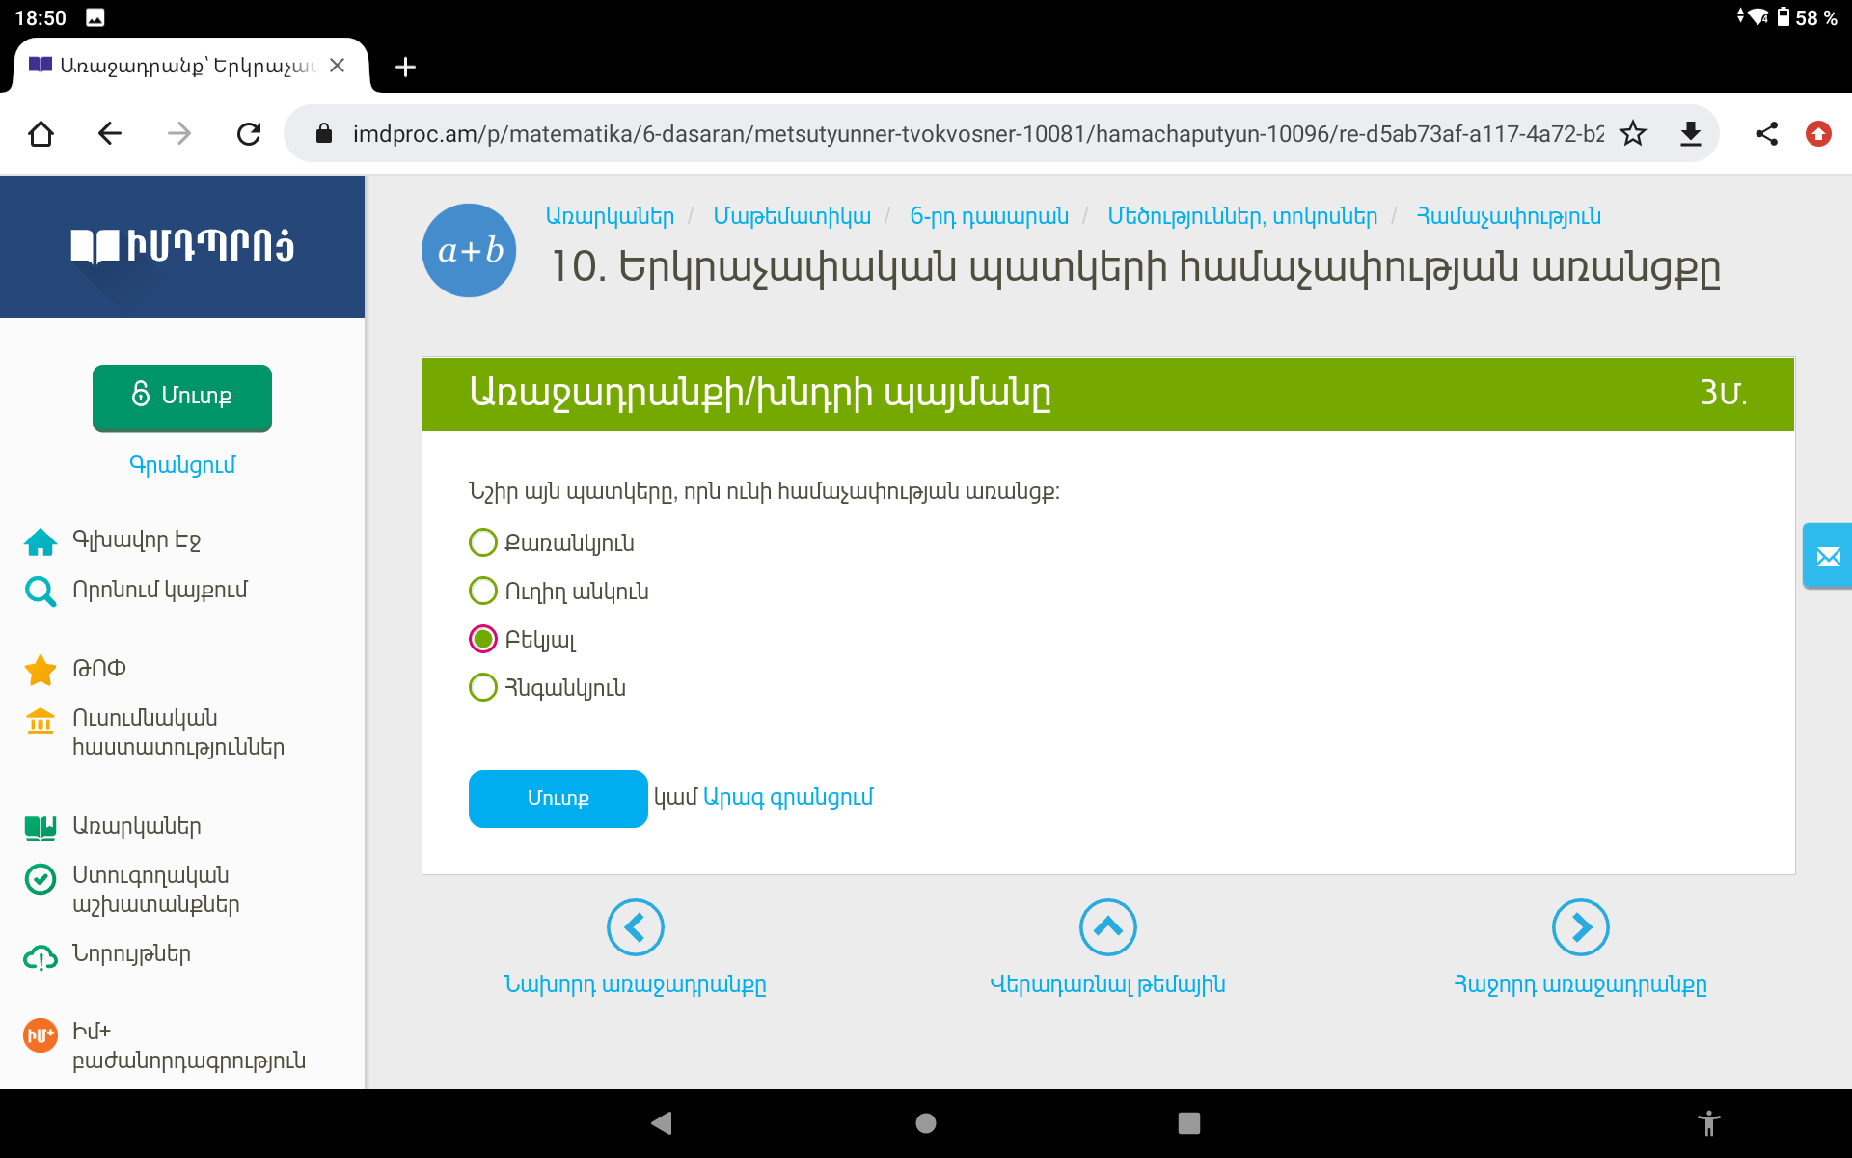Click the home icon in browser toolbar
1852x1158 pixels.
point(41,133)
